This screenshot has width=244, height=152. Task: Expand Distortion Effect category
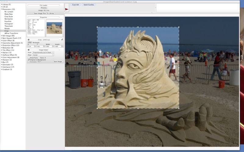pyautogui.click(x=2, y=45)
